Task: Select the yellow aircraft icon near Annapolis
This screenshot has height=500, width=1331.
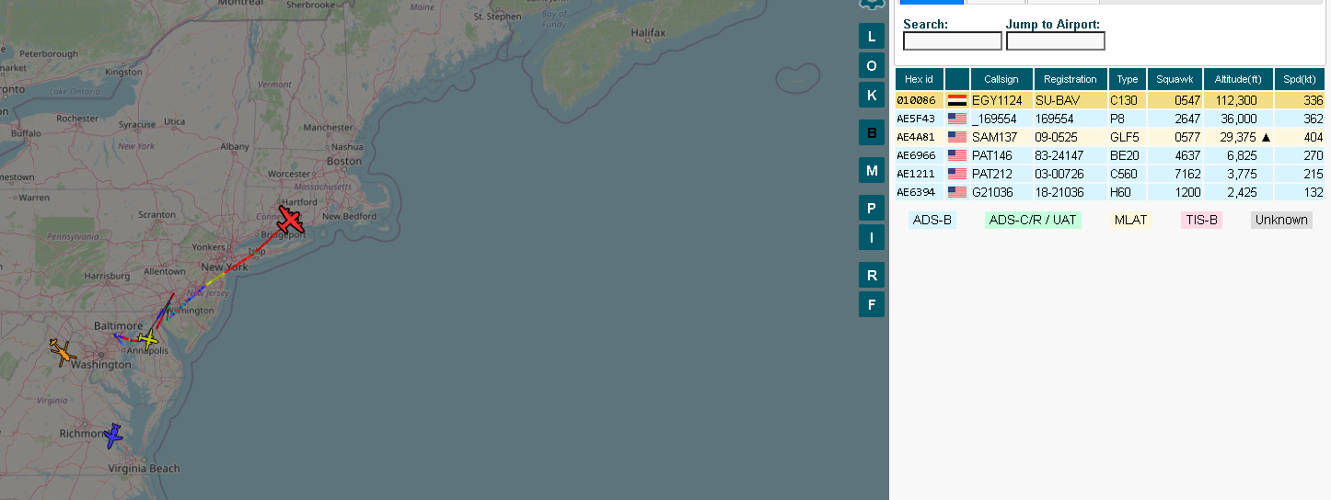Action: 147,338
